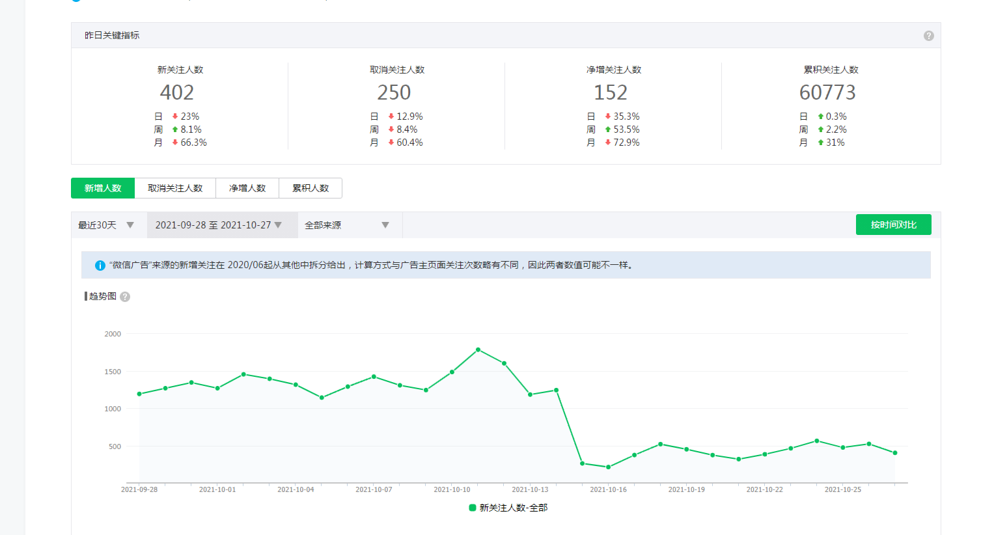Click the peak data point on trend chart
The width and height of the screenshot is (981, 535).
(x=478, y=350)
